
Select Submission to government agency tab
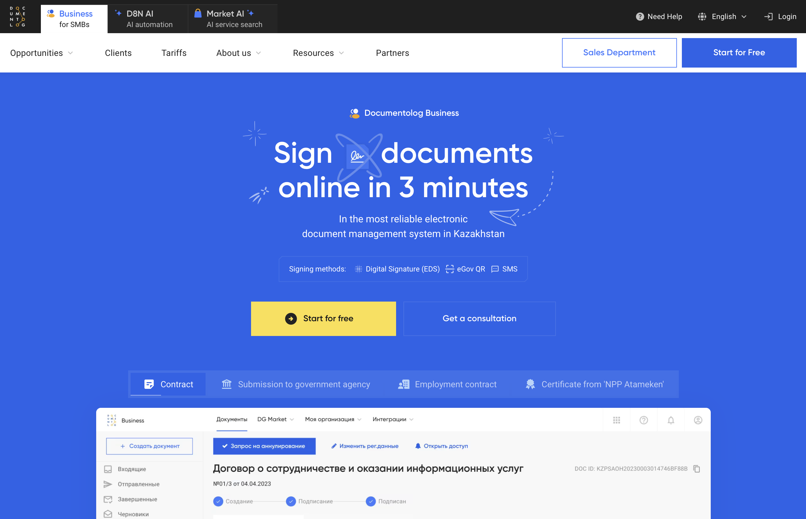tap(296, 384)
